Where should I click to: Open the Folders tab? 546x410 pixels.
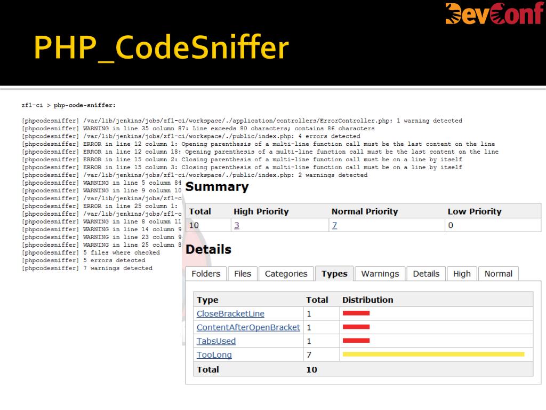click(206, 274)
